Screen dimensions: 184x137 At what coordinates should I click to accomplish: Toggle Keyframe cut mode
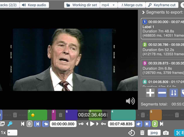pos(162,5)
